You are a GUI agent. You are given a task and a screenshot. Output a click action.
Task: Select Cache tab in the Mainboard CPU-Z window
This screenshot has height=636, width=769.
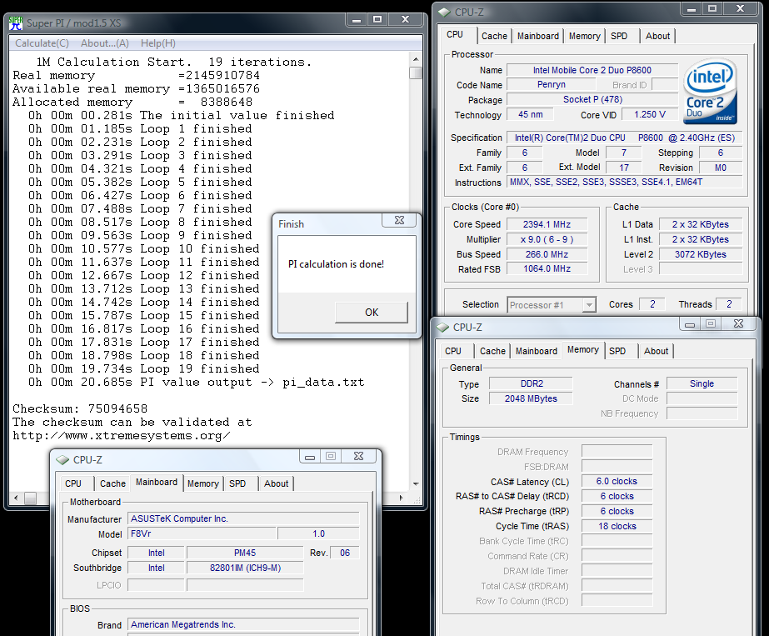[112, 483]
